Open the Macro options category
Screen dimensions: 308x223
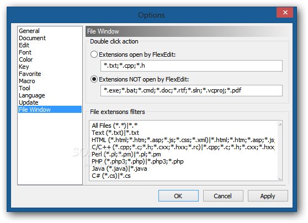[x=27, y=81]
